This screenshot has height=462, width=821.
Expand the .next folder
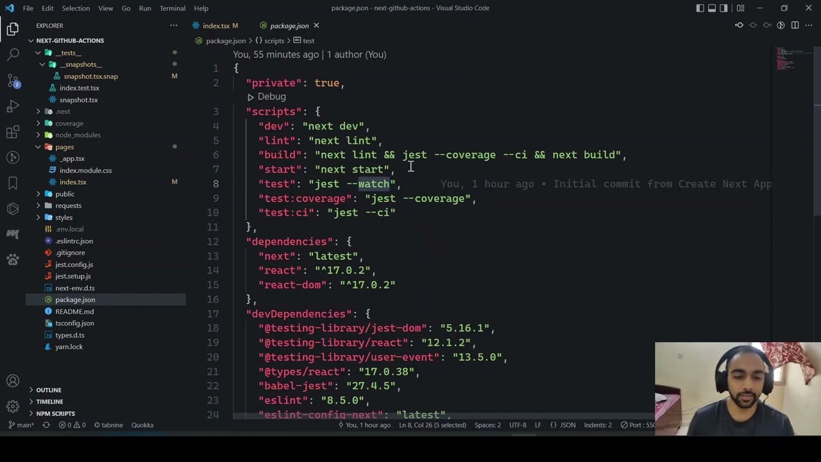tap(63, 112)
